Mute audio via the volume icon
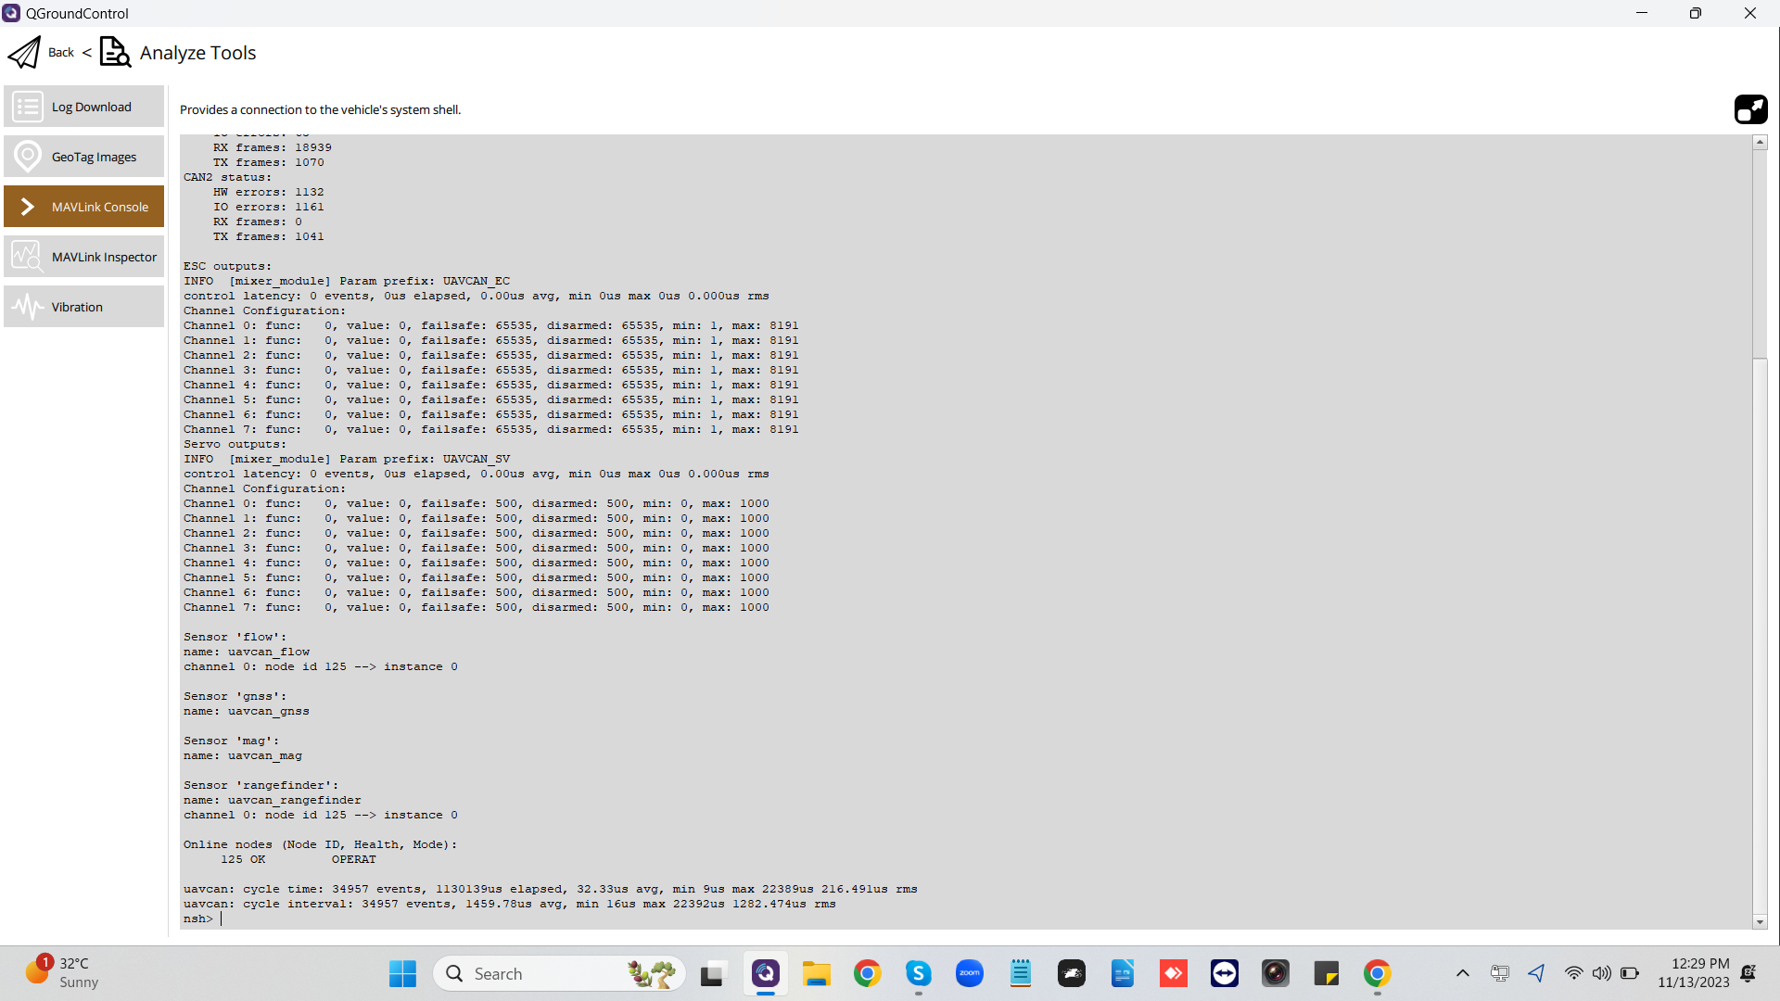 (1603, 973)
